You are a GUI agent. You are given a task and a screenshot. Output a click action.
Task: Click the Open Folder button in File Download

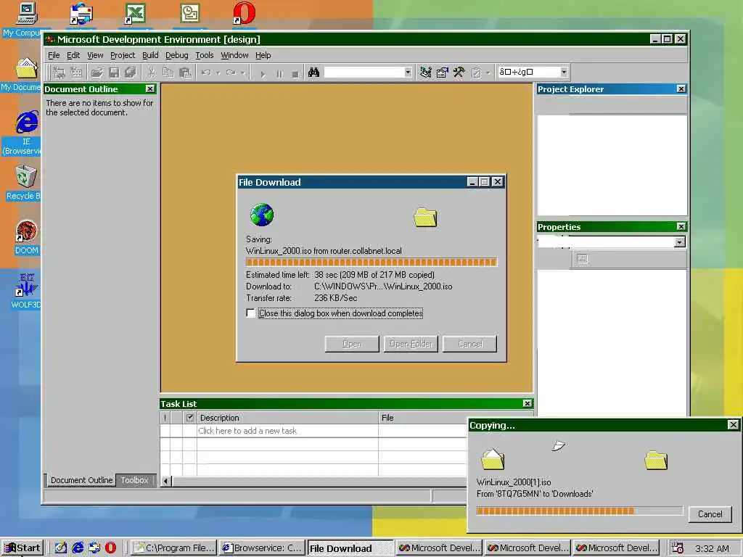[x=411, y=344]
